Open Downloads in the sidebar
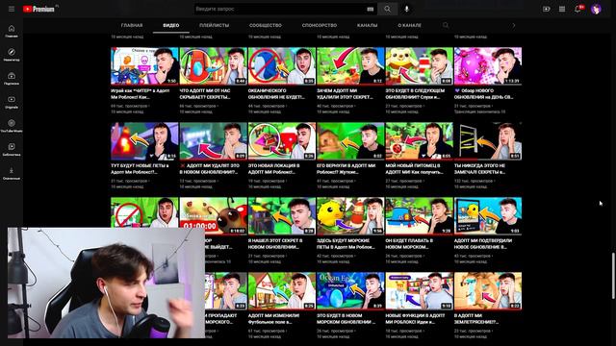 [12, 173]
